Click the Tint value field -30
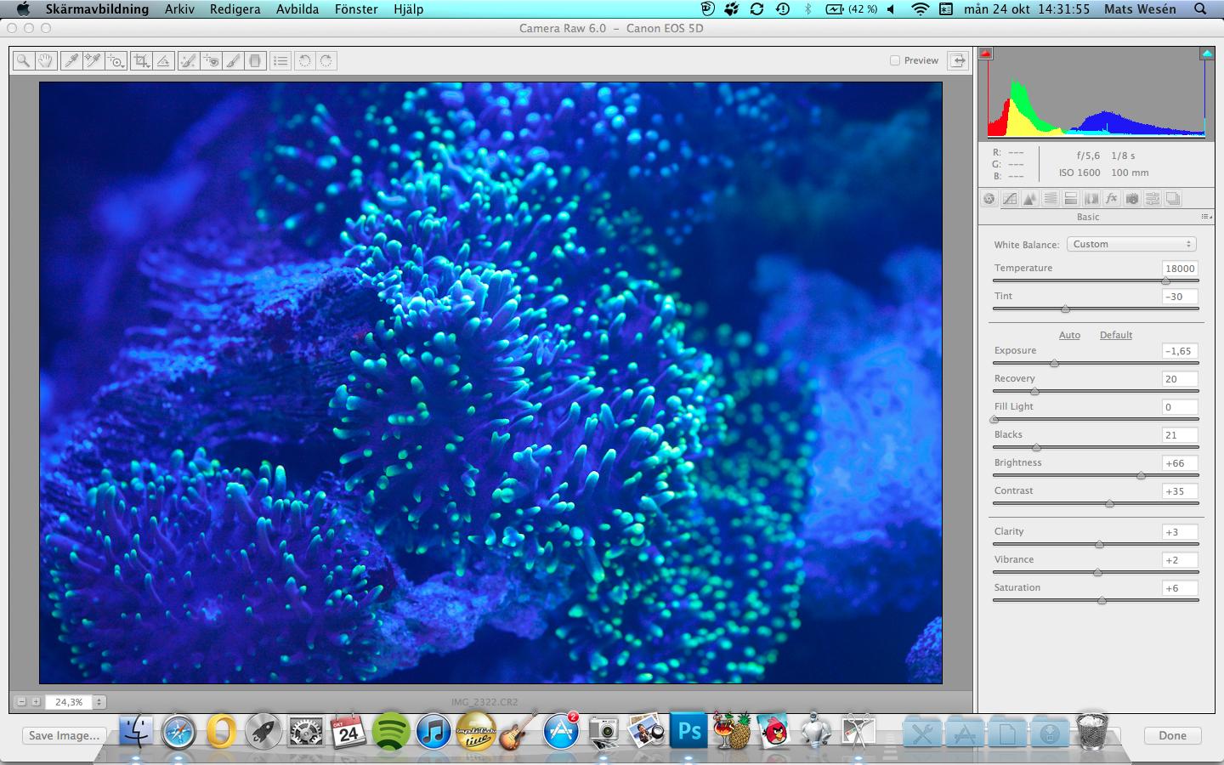This screenshot has height=765, width=1224. pyautogui.click(x=1180, y=297)
